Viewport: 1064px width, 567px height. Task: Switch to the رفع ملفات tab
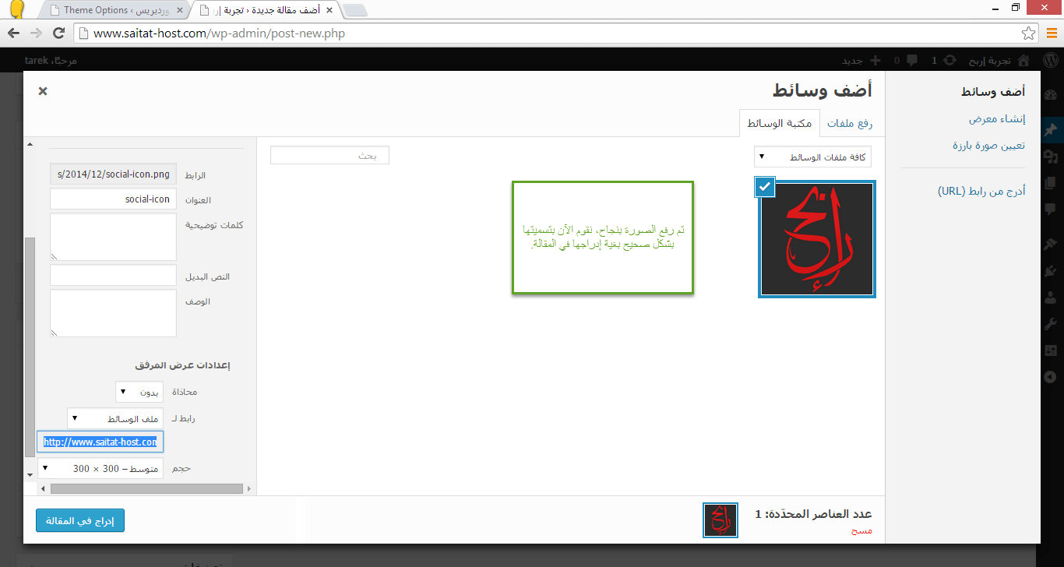coord(851,123)
